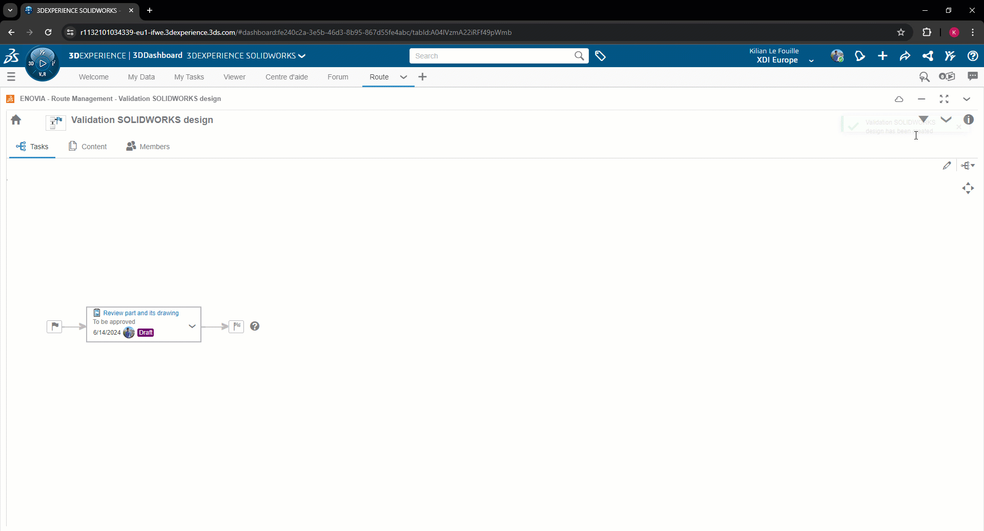Click the Draft status badge
The width and height of the screenshot is (984, 531).
(146, 333)
